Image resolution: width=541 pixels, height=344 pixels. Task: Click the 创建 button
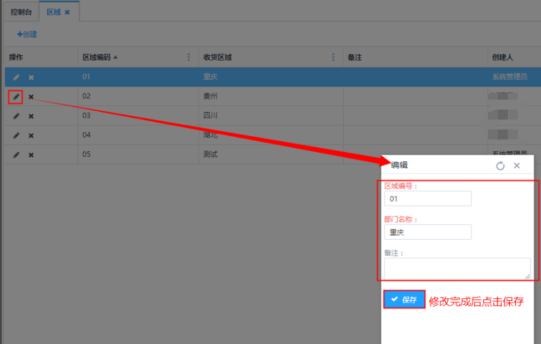coord(27,34)
